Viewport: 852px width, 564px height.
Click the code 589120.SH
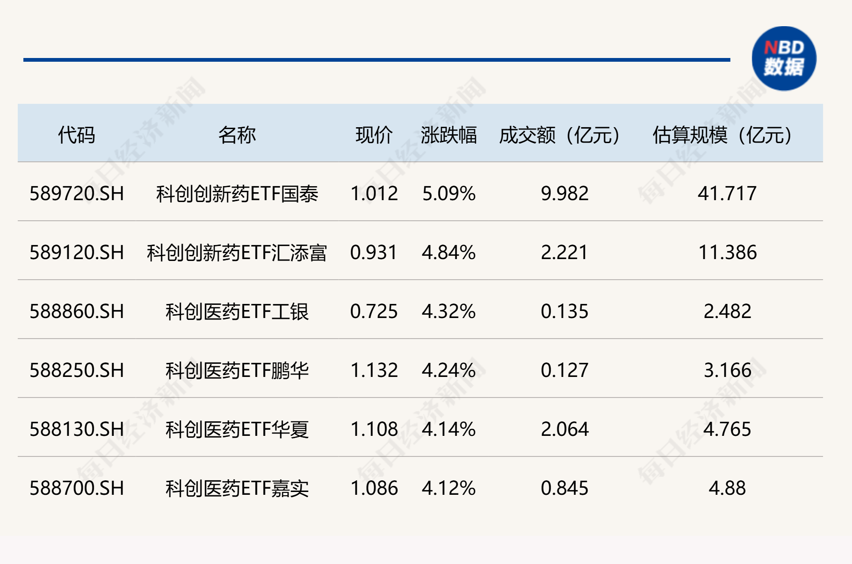click(77, 253)
